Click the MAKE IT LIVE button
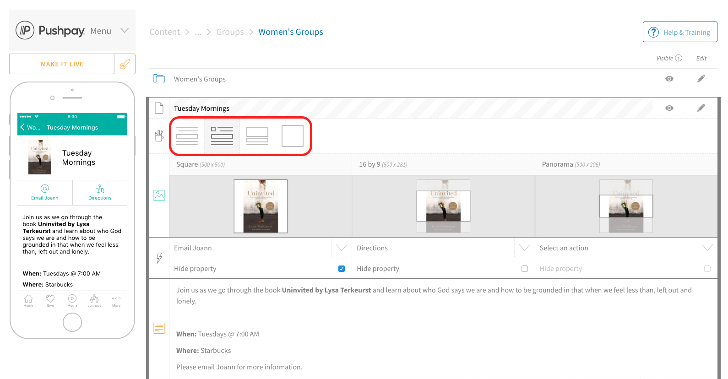728x379 pixels. pyautogui.click(x=62, y=64)
